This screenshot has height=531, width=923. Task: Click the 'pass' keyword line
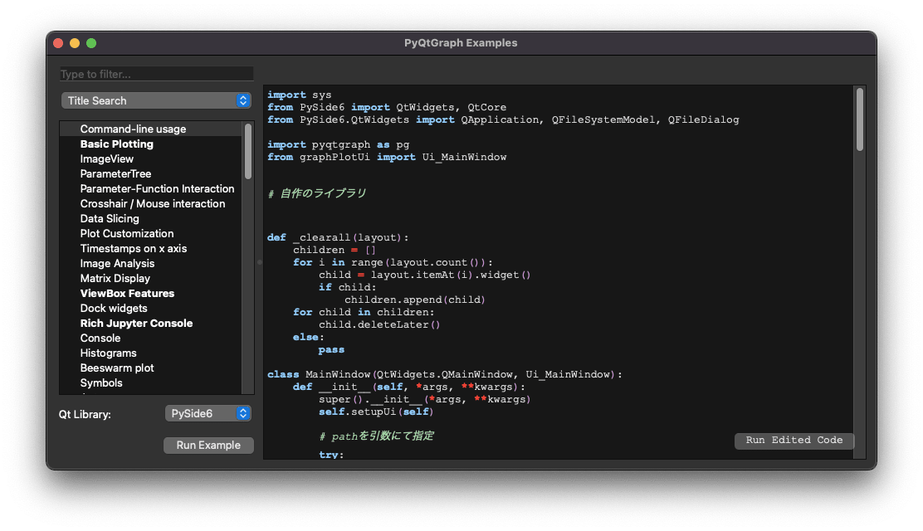[x=331, y=349]
